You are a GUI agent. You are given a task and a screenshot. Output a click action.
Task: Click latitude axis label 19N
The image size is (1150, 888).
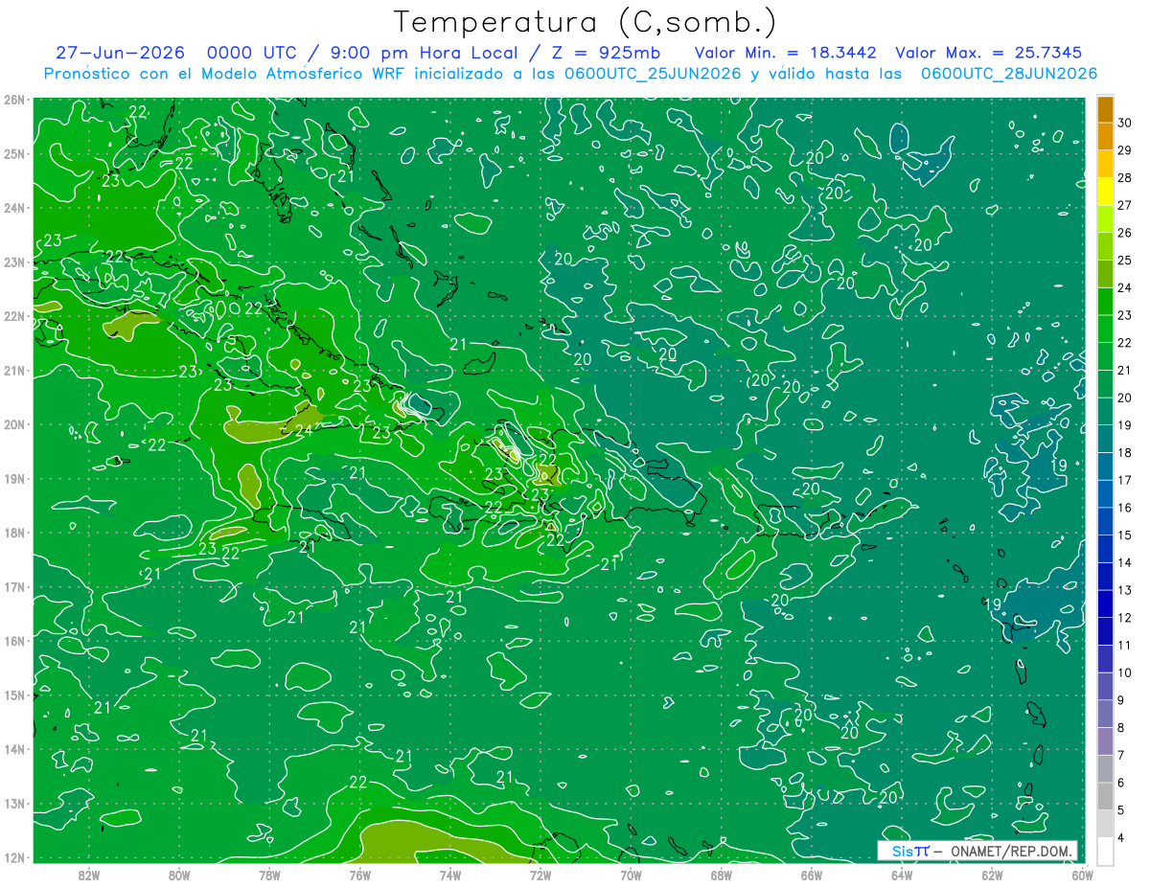pyautogui.click(x=13, y=478)
